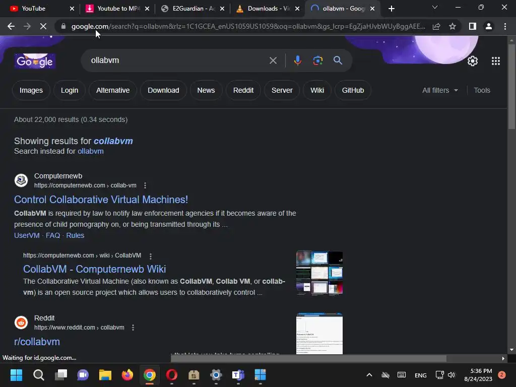Filter results by Images

point(31,90)
